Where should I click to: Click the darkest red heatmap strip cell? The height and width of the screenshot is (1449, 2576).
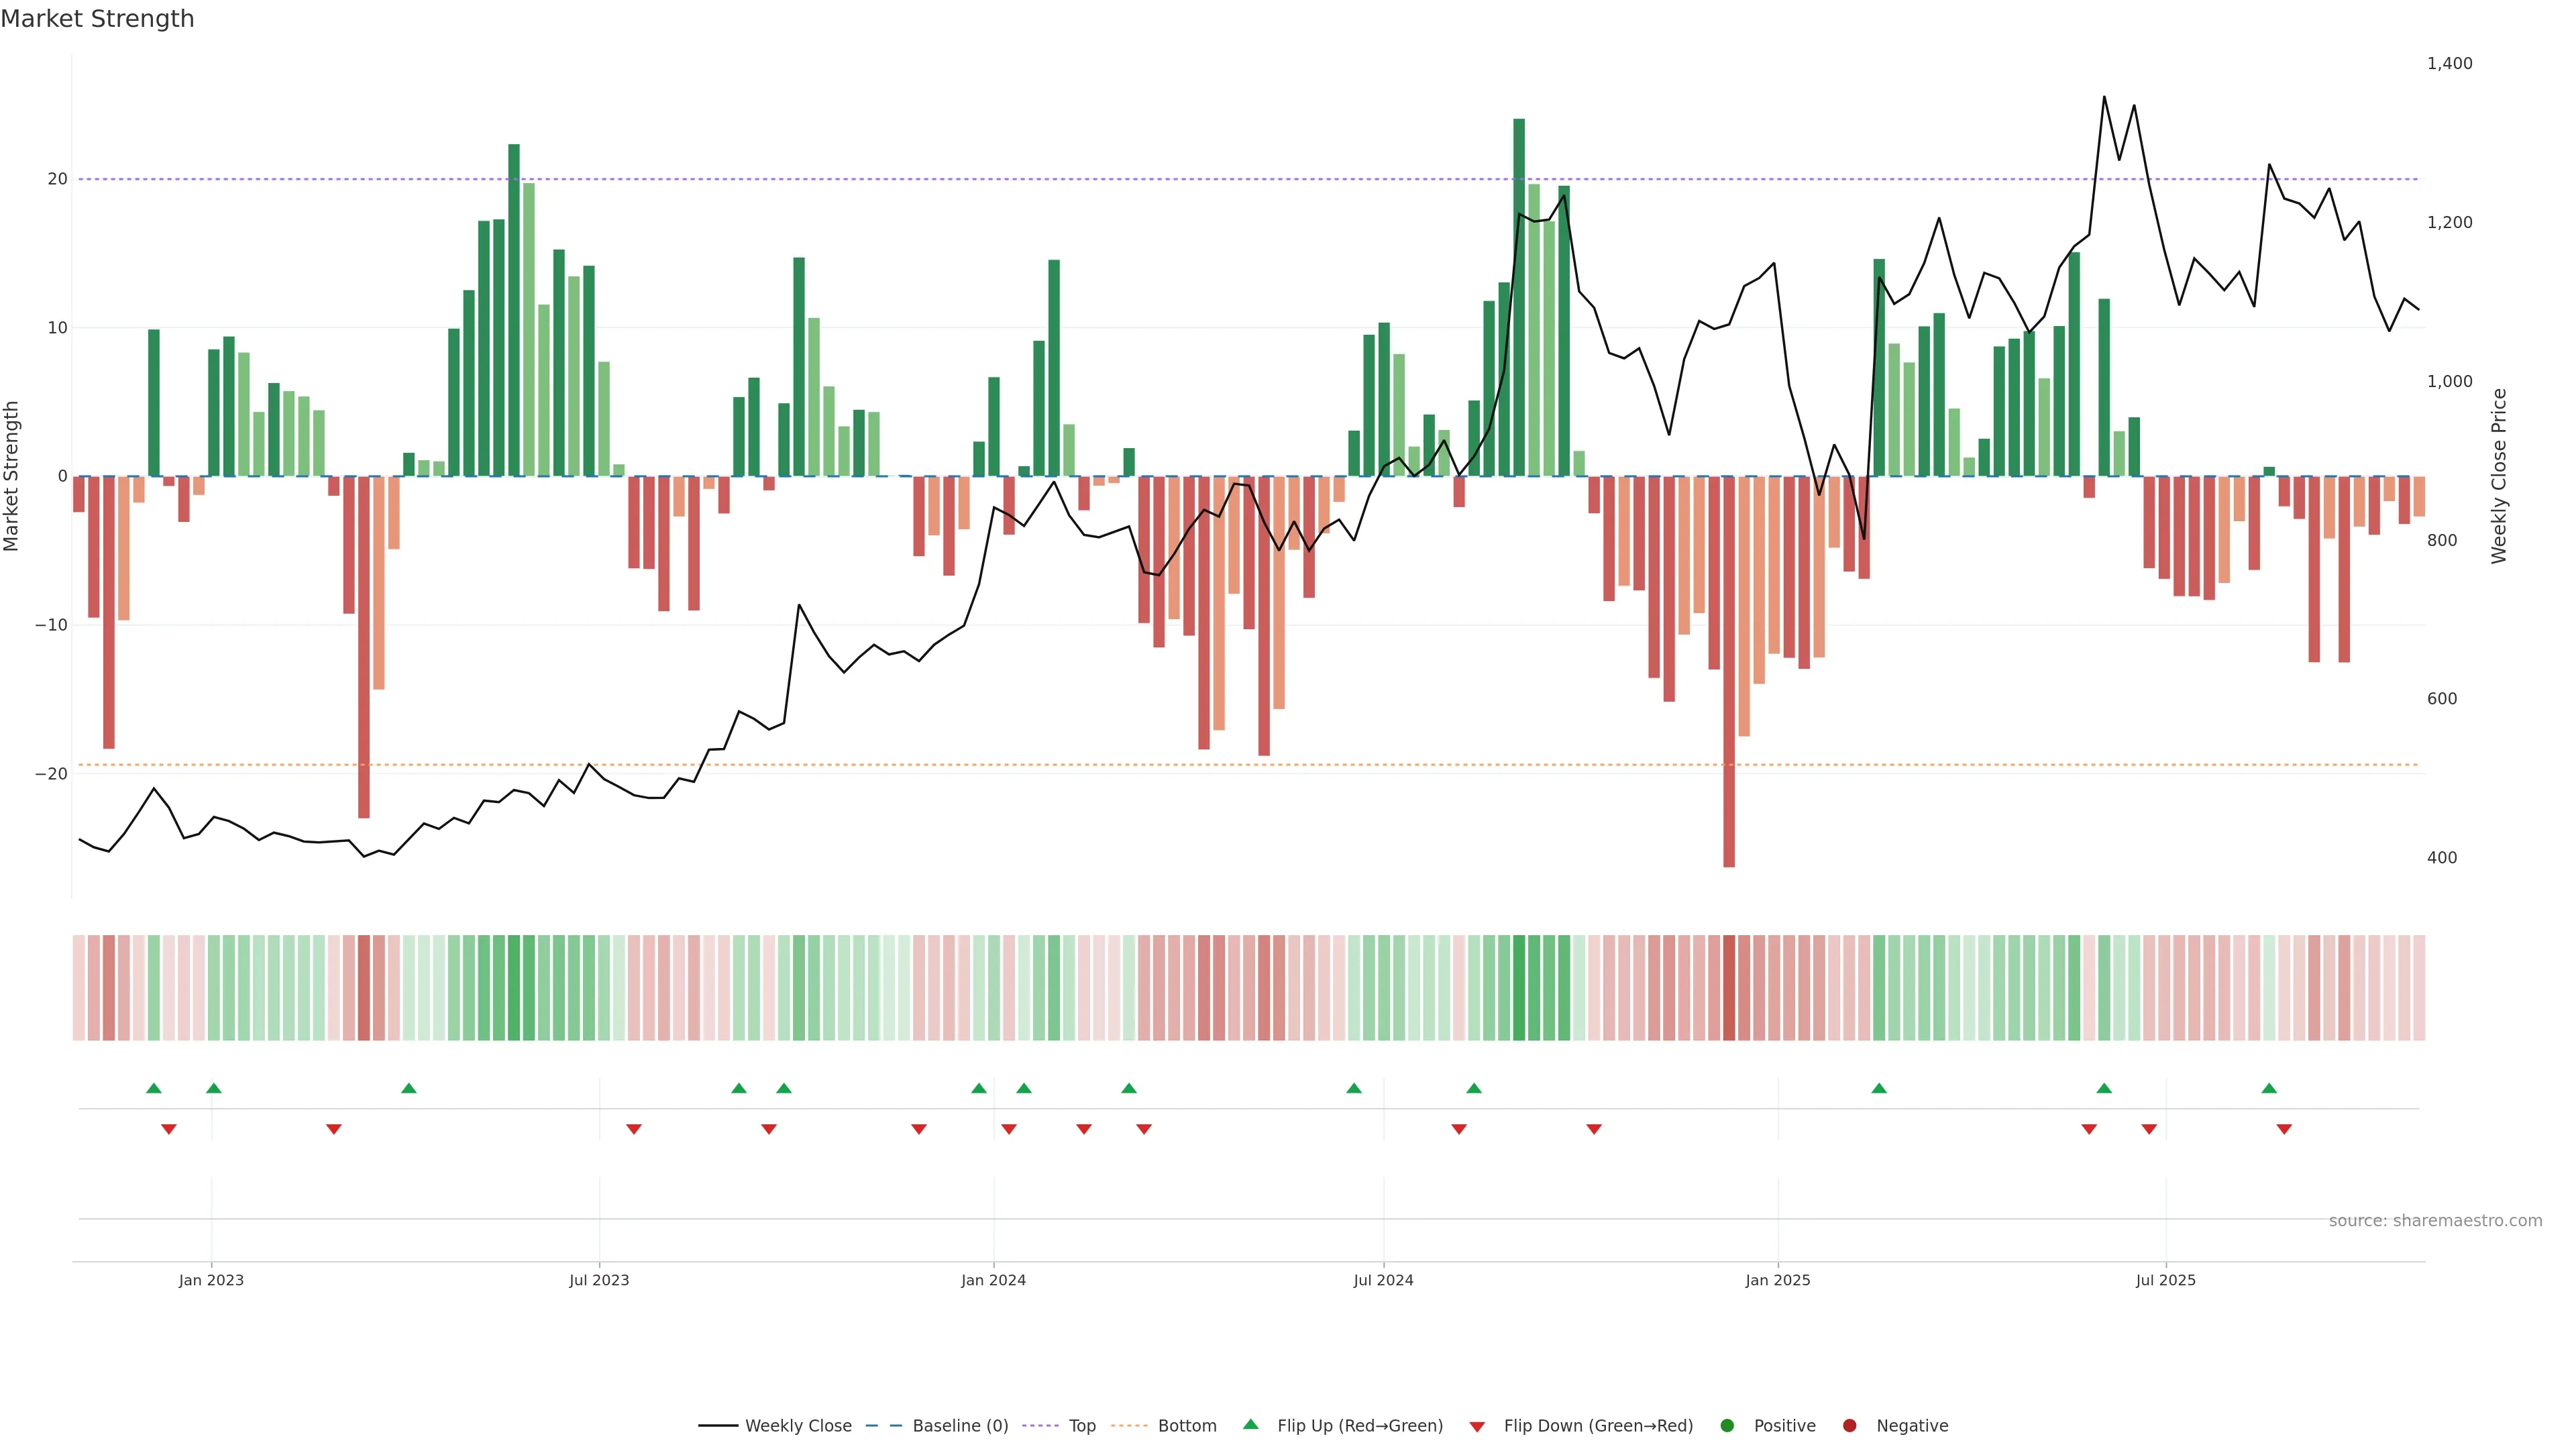[x=1729, y=987]
